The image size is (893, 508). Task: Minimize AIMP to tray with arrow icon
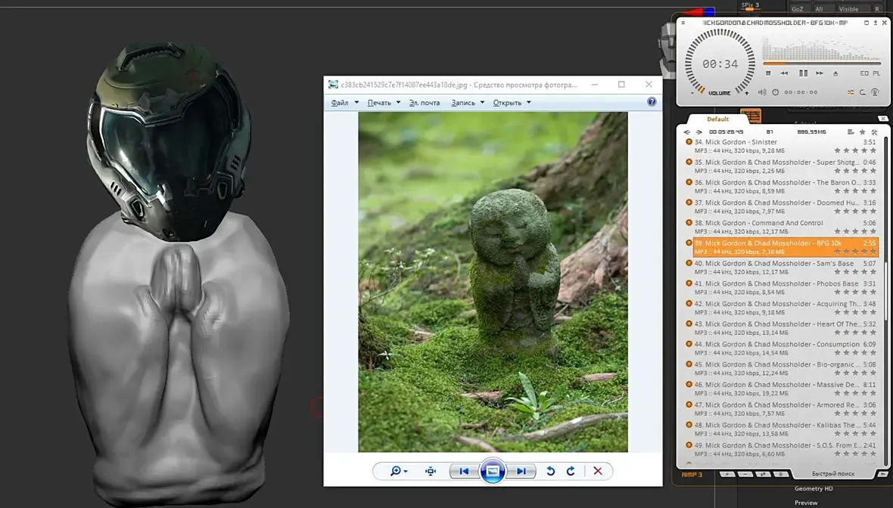pos(876,23)
